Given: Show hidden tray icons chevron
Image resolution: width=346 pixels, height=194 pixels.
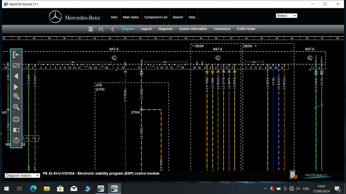Looking at the screenshot, I should point(265,189).
